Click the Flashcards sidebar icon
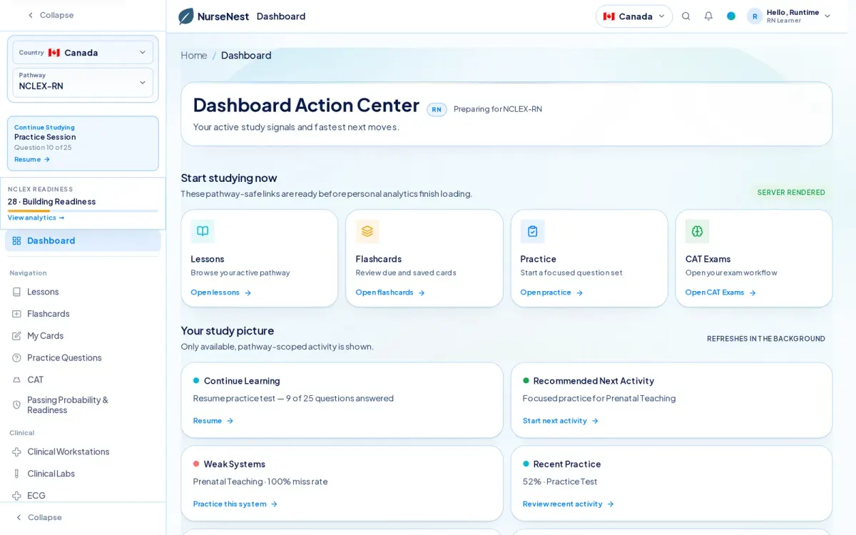Screen dimensions: 856x535 pyautogui.click(x=16, y=314)
